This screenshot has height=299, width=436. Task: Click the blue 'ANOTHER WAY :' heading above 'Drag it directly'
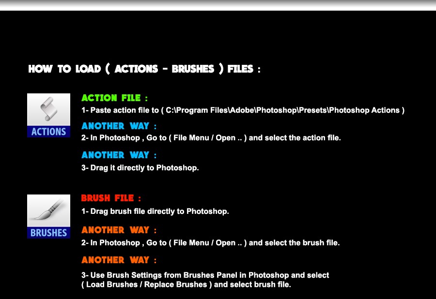point(119,155)
